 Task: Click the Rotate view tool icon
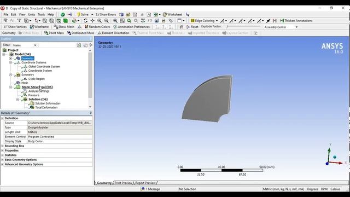pos(85,21)
